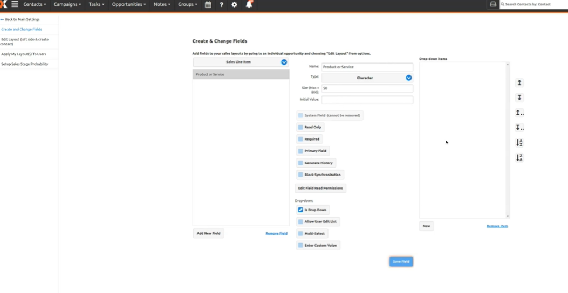Sort drop-down items A to Z
568x293 pixels.
click(x=519, y=143)
